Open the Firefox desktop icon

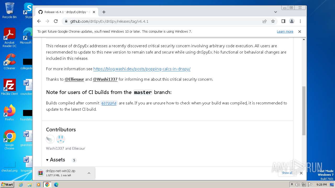coord(9,113)
